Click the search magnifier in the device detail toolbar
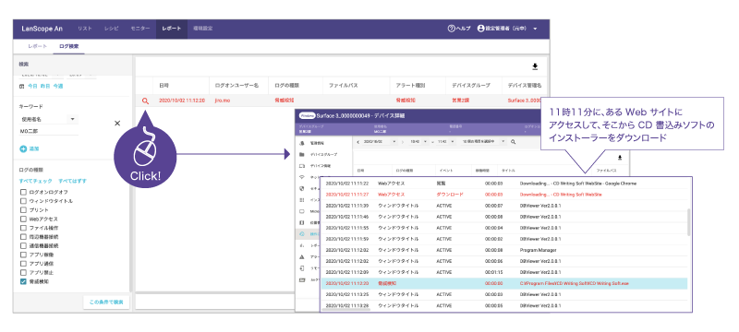Screen dimensions: 739x332 (514, 141)
